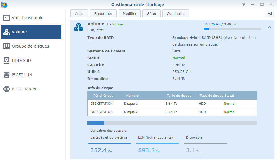This screenshot has width=277, height=160.
Task: Open the sort order menu button
Action: tap(270, 13)
